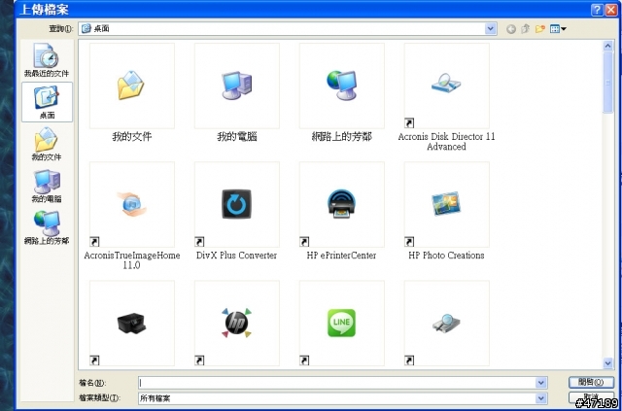Click the "AcronisTrueImageHome 11.0" file name label
This screenshot has width=622, height=411.
pyautogui.click(x=132, y=260)
